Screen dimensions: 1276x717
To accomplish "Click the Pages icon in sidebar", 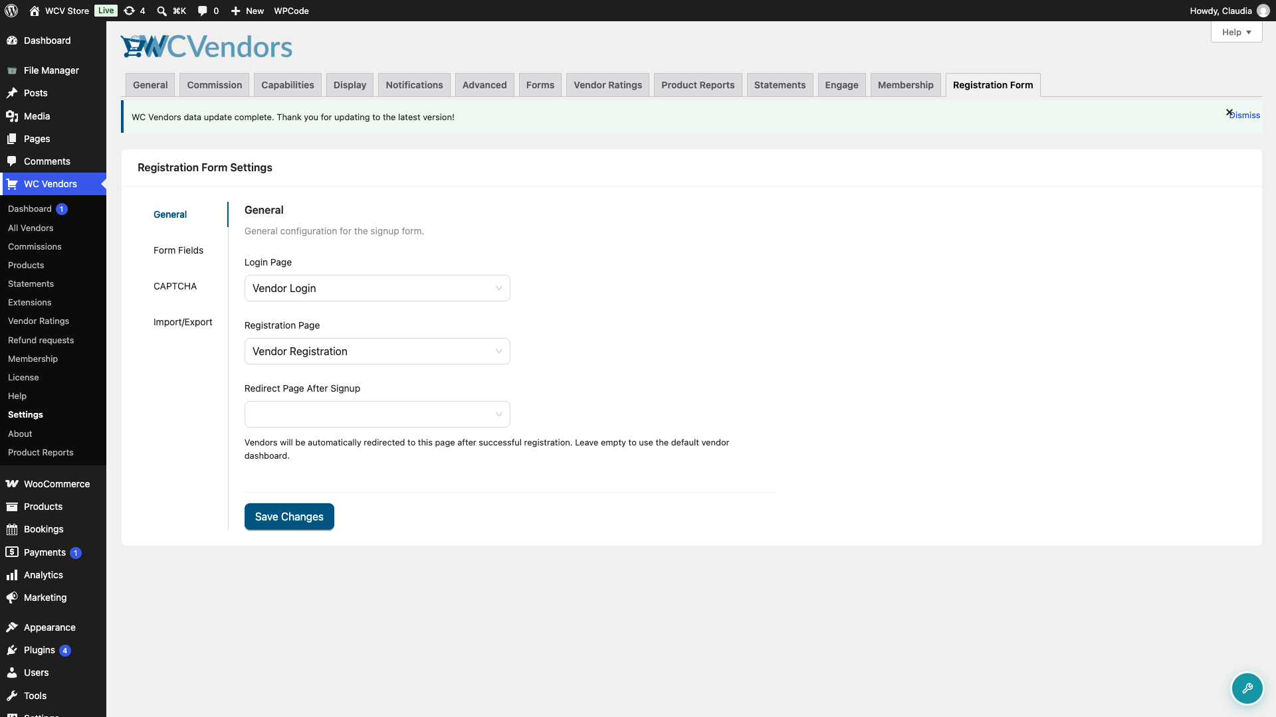I will 12,139.
